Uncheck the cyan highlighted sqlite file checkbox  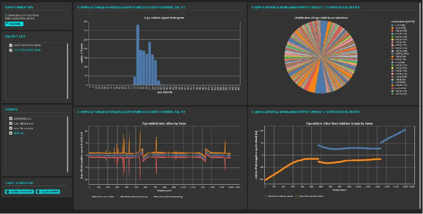[10, 50]
